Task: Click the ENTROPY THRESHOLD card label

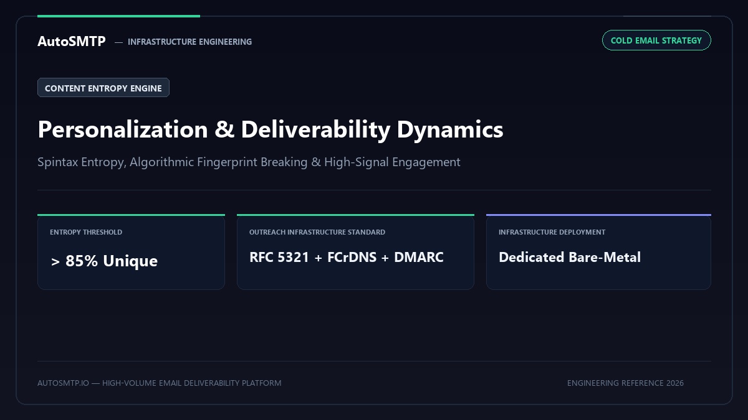Action: pos(86,232)
